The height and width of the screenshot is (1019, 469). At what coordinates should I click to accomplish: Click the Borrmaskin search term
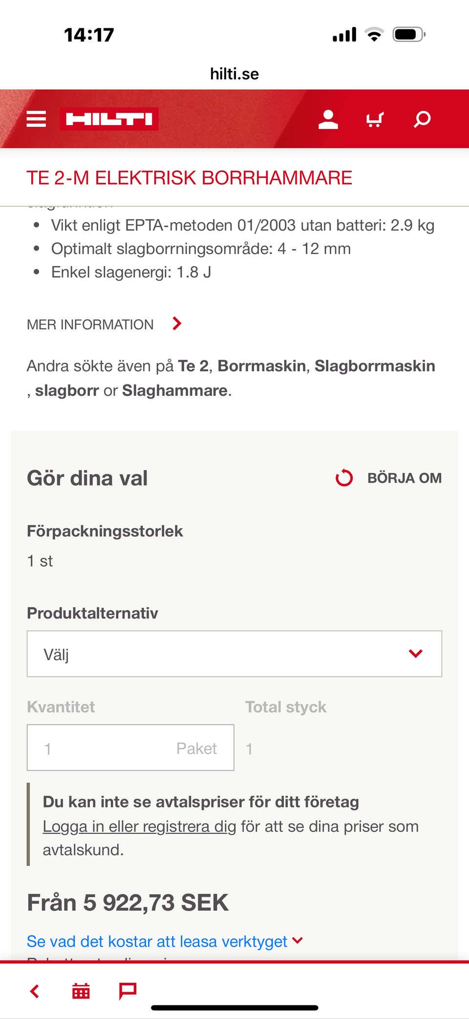pyautogui.click(x=261, y=366)
